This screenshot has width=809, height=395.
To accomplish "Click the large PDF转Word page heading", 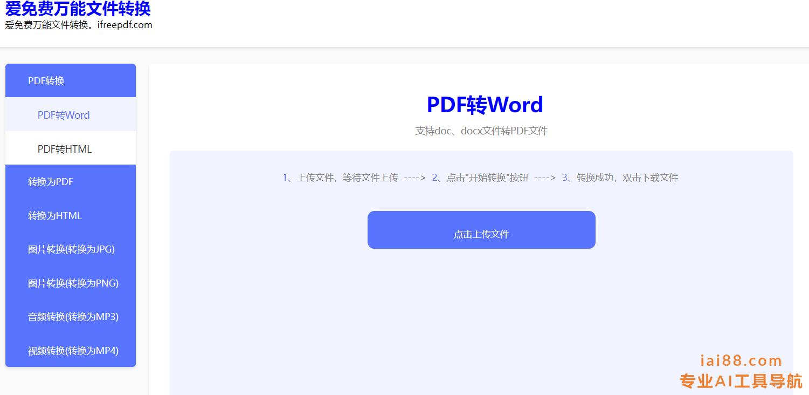I will (x=485, y=105).
